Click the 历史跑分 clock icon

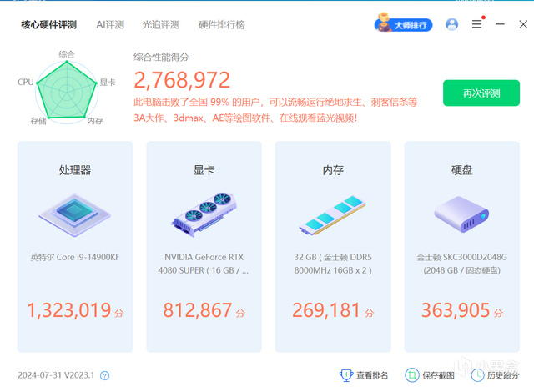point(477,375)
